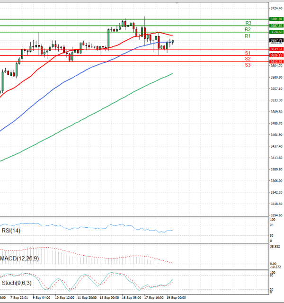Click the 3604.70 price scale value
Screen dimensions: 284x303
[x=276, y=66]
